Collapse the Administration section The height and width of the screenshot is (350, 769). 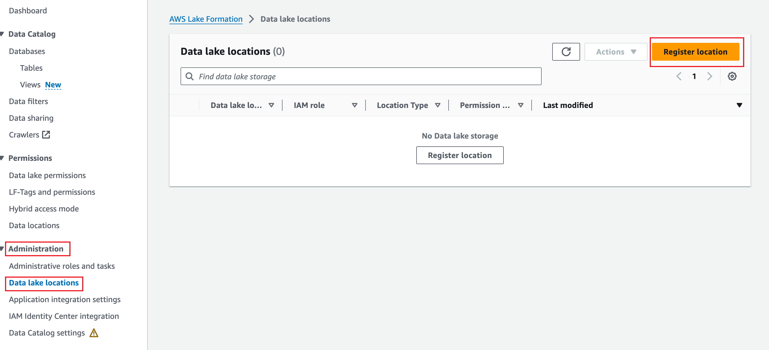pos(2,249)
